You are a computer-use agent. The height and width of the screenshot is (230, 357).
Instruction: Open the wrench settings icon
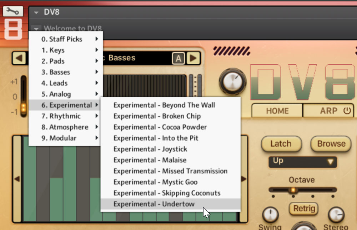point(13,11)
